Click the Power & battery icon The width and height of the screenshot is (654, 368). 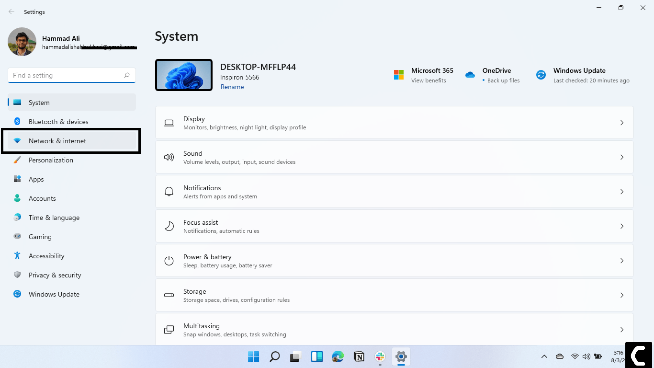(x=169, y=261)
